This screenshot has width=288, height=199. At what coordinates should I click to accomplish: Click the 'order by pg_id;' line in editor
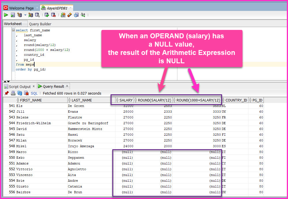pos(31,70)
